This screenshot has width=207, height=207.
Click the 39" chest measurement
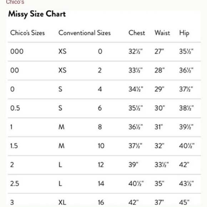coord(133,165)
